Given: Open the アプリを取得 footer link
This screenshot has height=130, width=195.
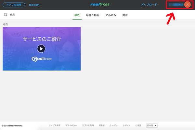Looking at the screenshot, I should 88,125.
